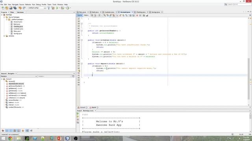The height and width of the screenshot is (141, 252).
Task: Toggle Show Non-Public Members filter in Navigator
Action: pos(15,130)
